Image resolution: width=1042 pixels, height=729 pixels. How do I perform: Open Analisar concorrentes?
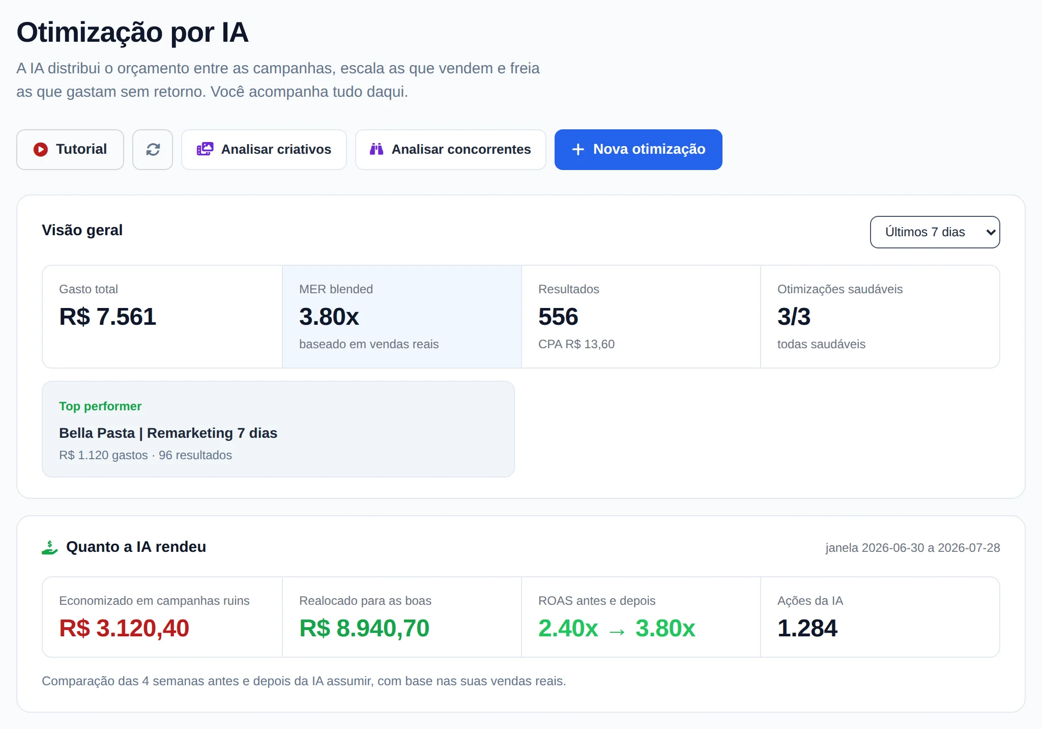[451, 149]
